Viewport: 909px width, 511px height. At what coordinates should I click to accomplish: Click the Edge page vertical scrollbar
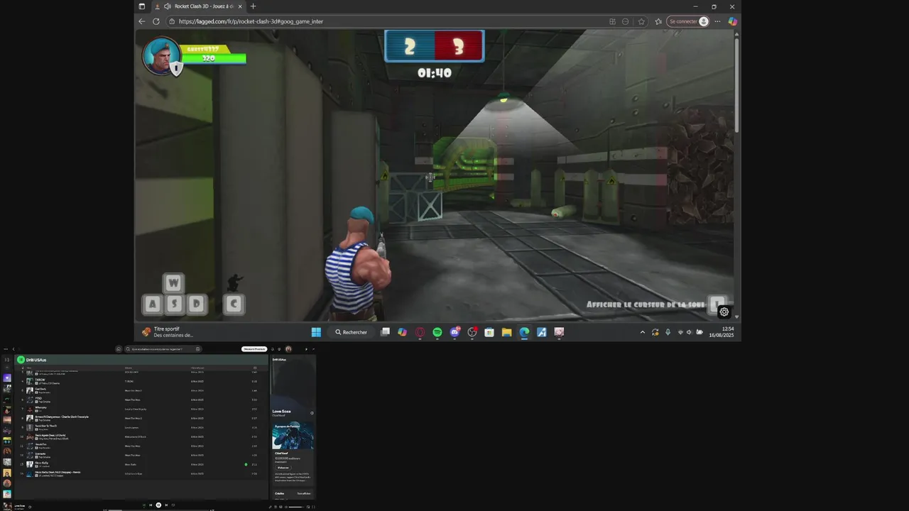736,85
